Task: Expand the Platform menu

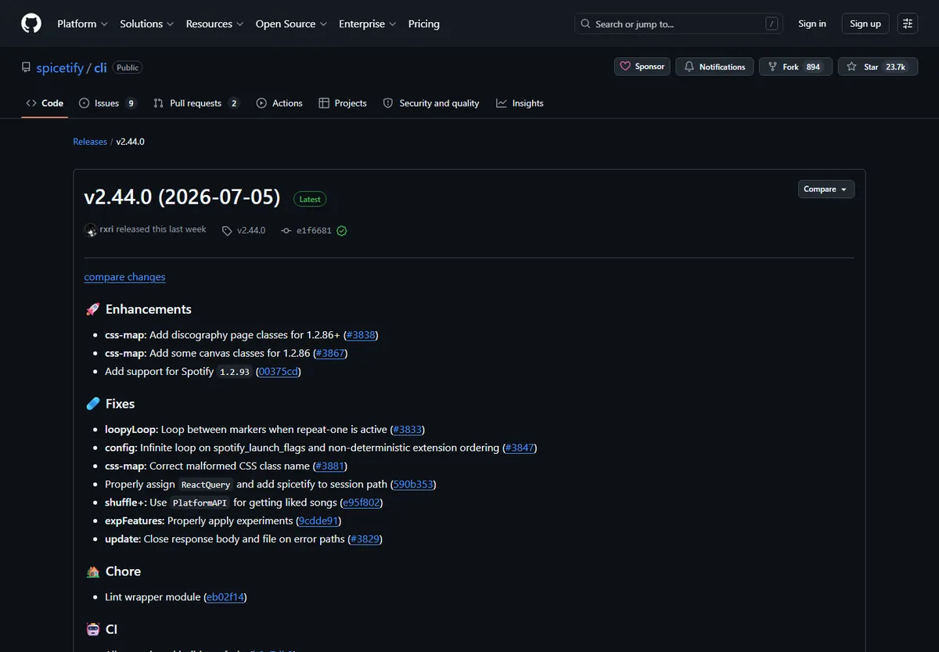Action: coord(82,23)
